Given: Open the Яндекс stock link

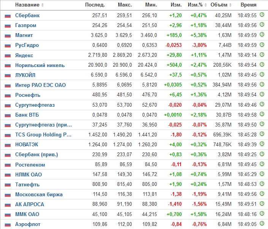Looking at the screenshot, I should pos(24,55).
